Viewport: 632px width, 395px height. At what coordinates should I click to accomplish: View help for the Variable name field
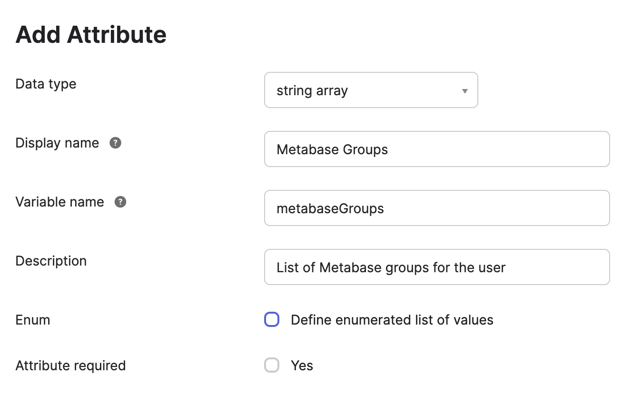[x=120, y=202]
